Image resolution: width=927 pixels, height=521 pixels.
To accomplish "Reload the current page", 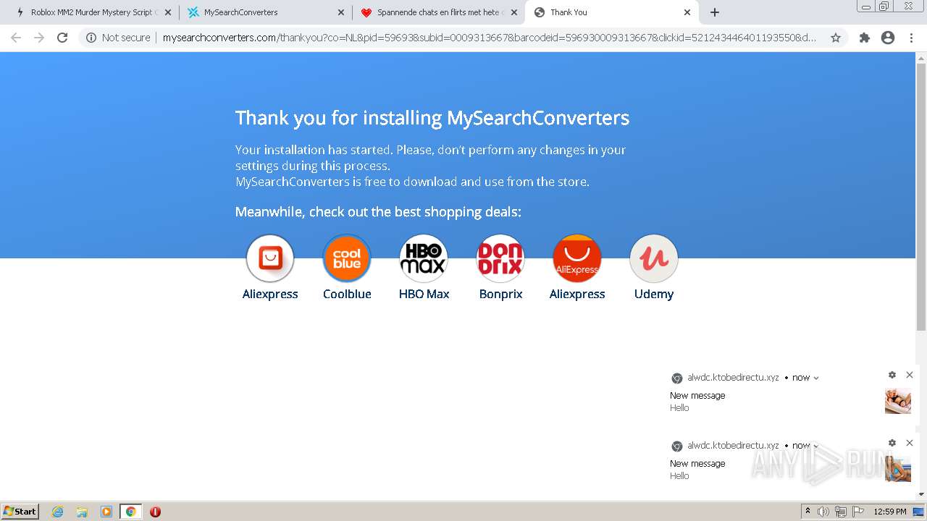I will 62,38.
